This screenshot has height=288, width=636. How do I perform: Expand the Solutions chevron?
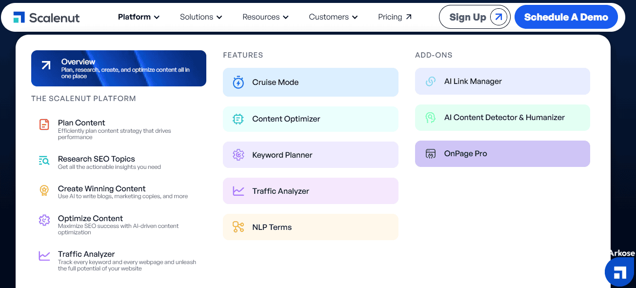219,17
